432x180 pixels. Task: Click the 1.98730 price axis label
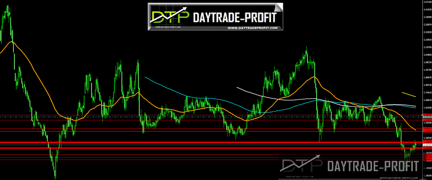tap(427, 62)
